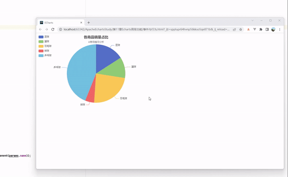The width and height of the screenshot is (288, 177).
Task: Open the Chrome three-dot menu
Action: 280,29
